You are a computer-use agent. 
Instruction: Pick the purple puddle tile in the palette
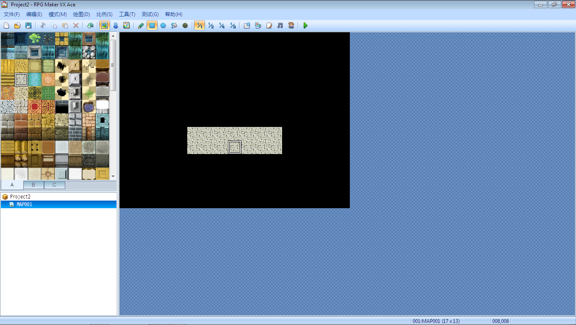click(x=89, y=107)
